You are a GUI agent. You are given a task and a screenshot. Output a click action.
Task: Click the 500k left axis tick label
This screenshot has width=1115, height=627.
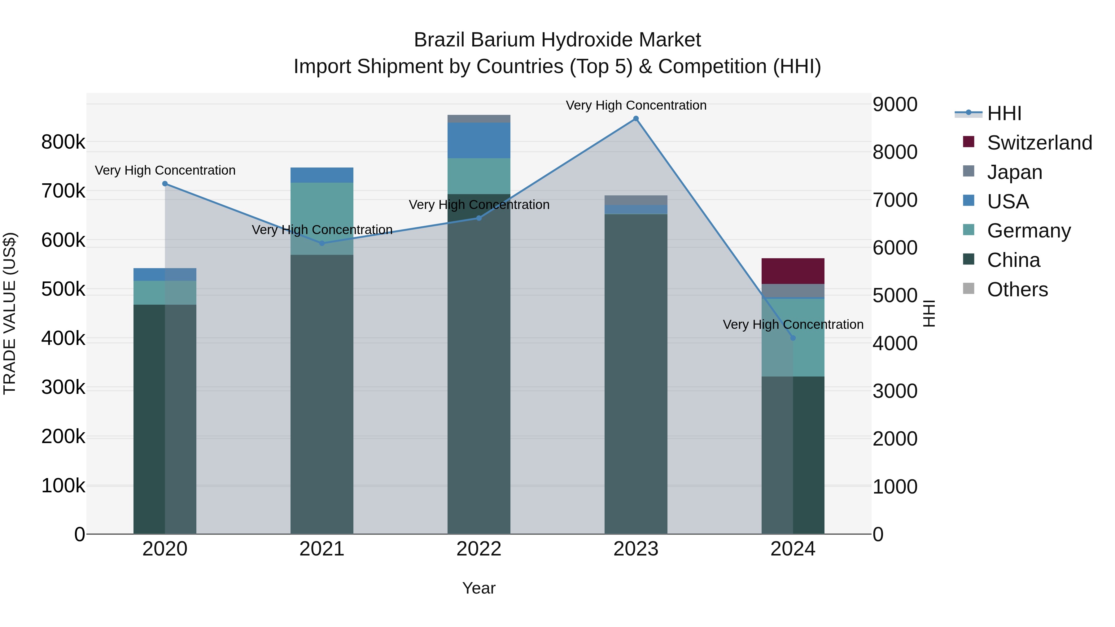tap(63, 289)
